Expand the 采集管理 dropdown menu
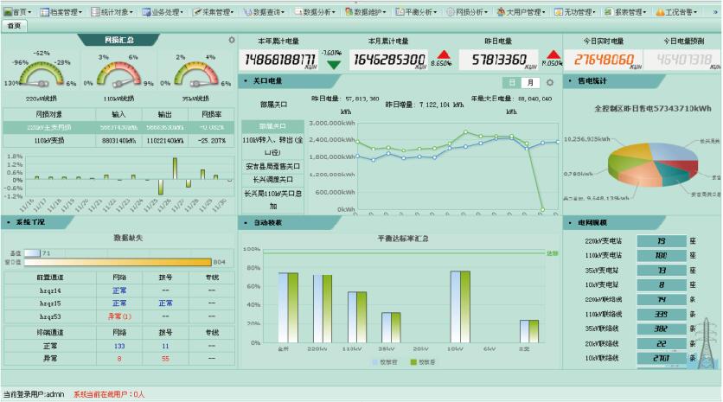 coord(212,12)
